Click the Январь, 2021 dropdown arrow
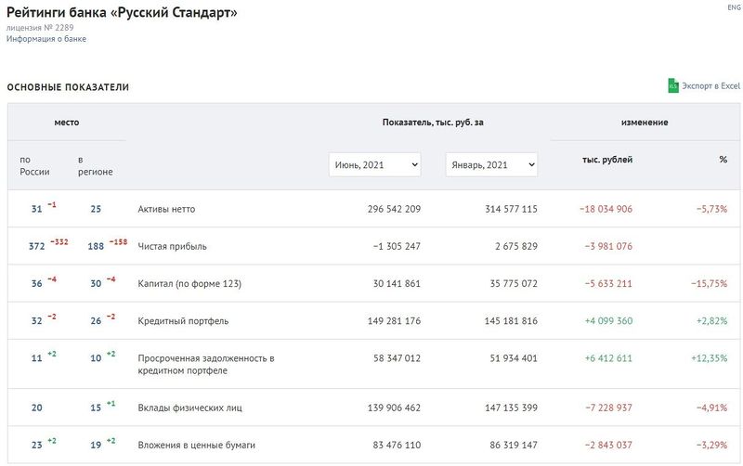 [531, 165]
